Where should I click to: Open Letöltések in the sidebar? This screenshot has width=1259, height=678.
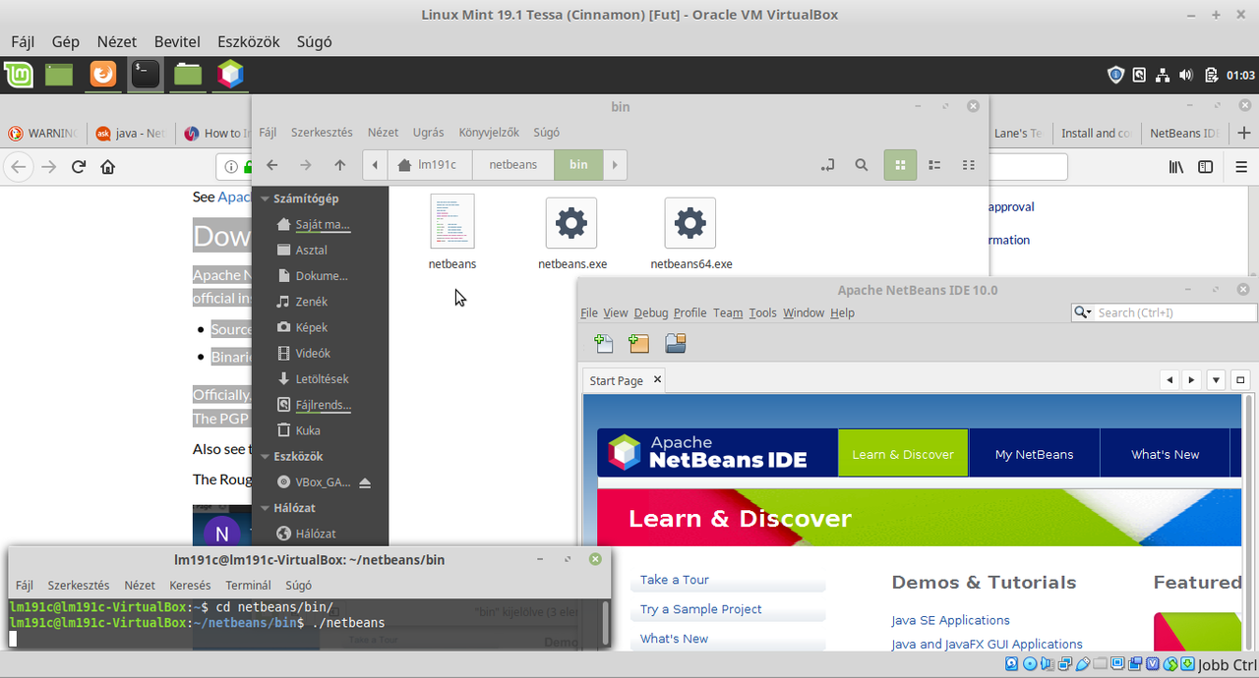click(x=321, y=378)
